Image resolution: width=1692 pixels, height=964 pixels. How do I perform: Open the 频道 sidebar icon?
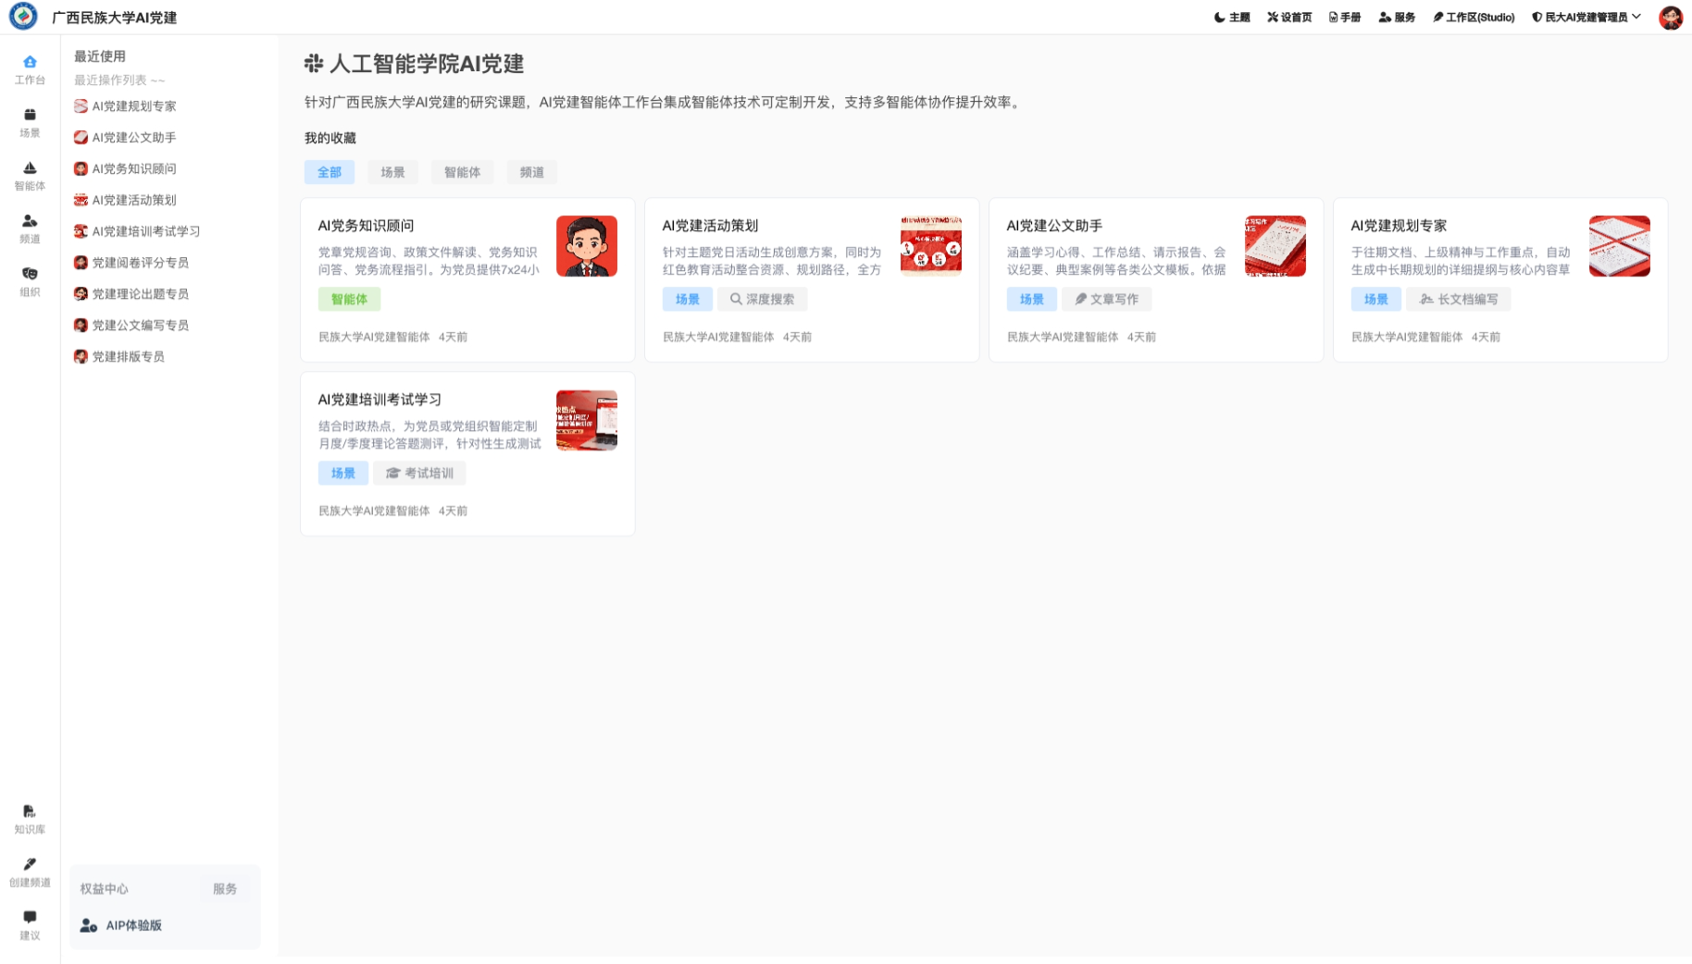click(30, 228)
